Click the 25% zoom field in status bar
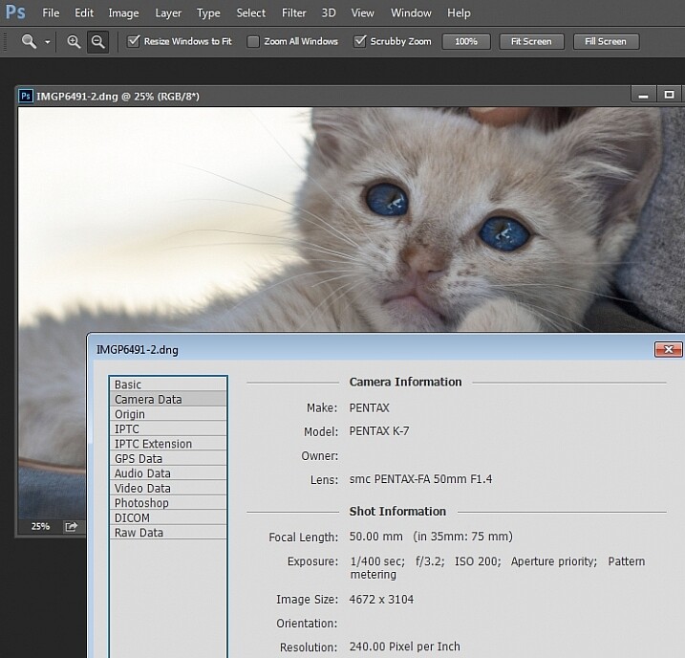Screen dimensions: 685x658 pyautogui.click(x=40, y=526)
